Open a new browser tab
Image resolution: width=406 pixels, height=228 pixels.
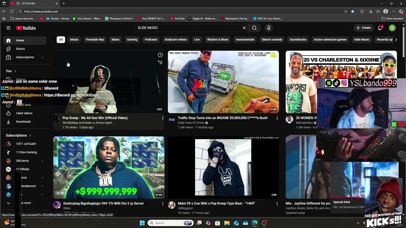tap(64, 3)
